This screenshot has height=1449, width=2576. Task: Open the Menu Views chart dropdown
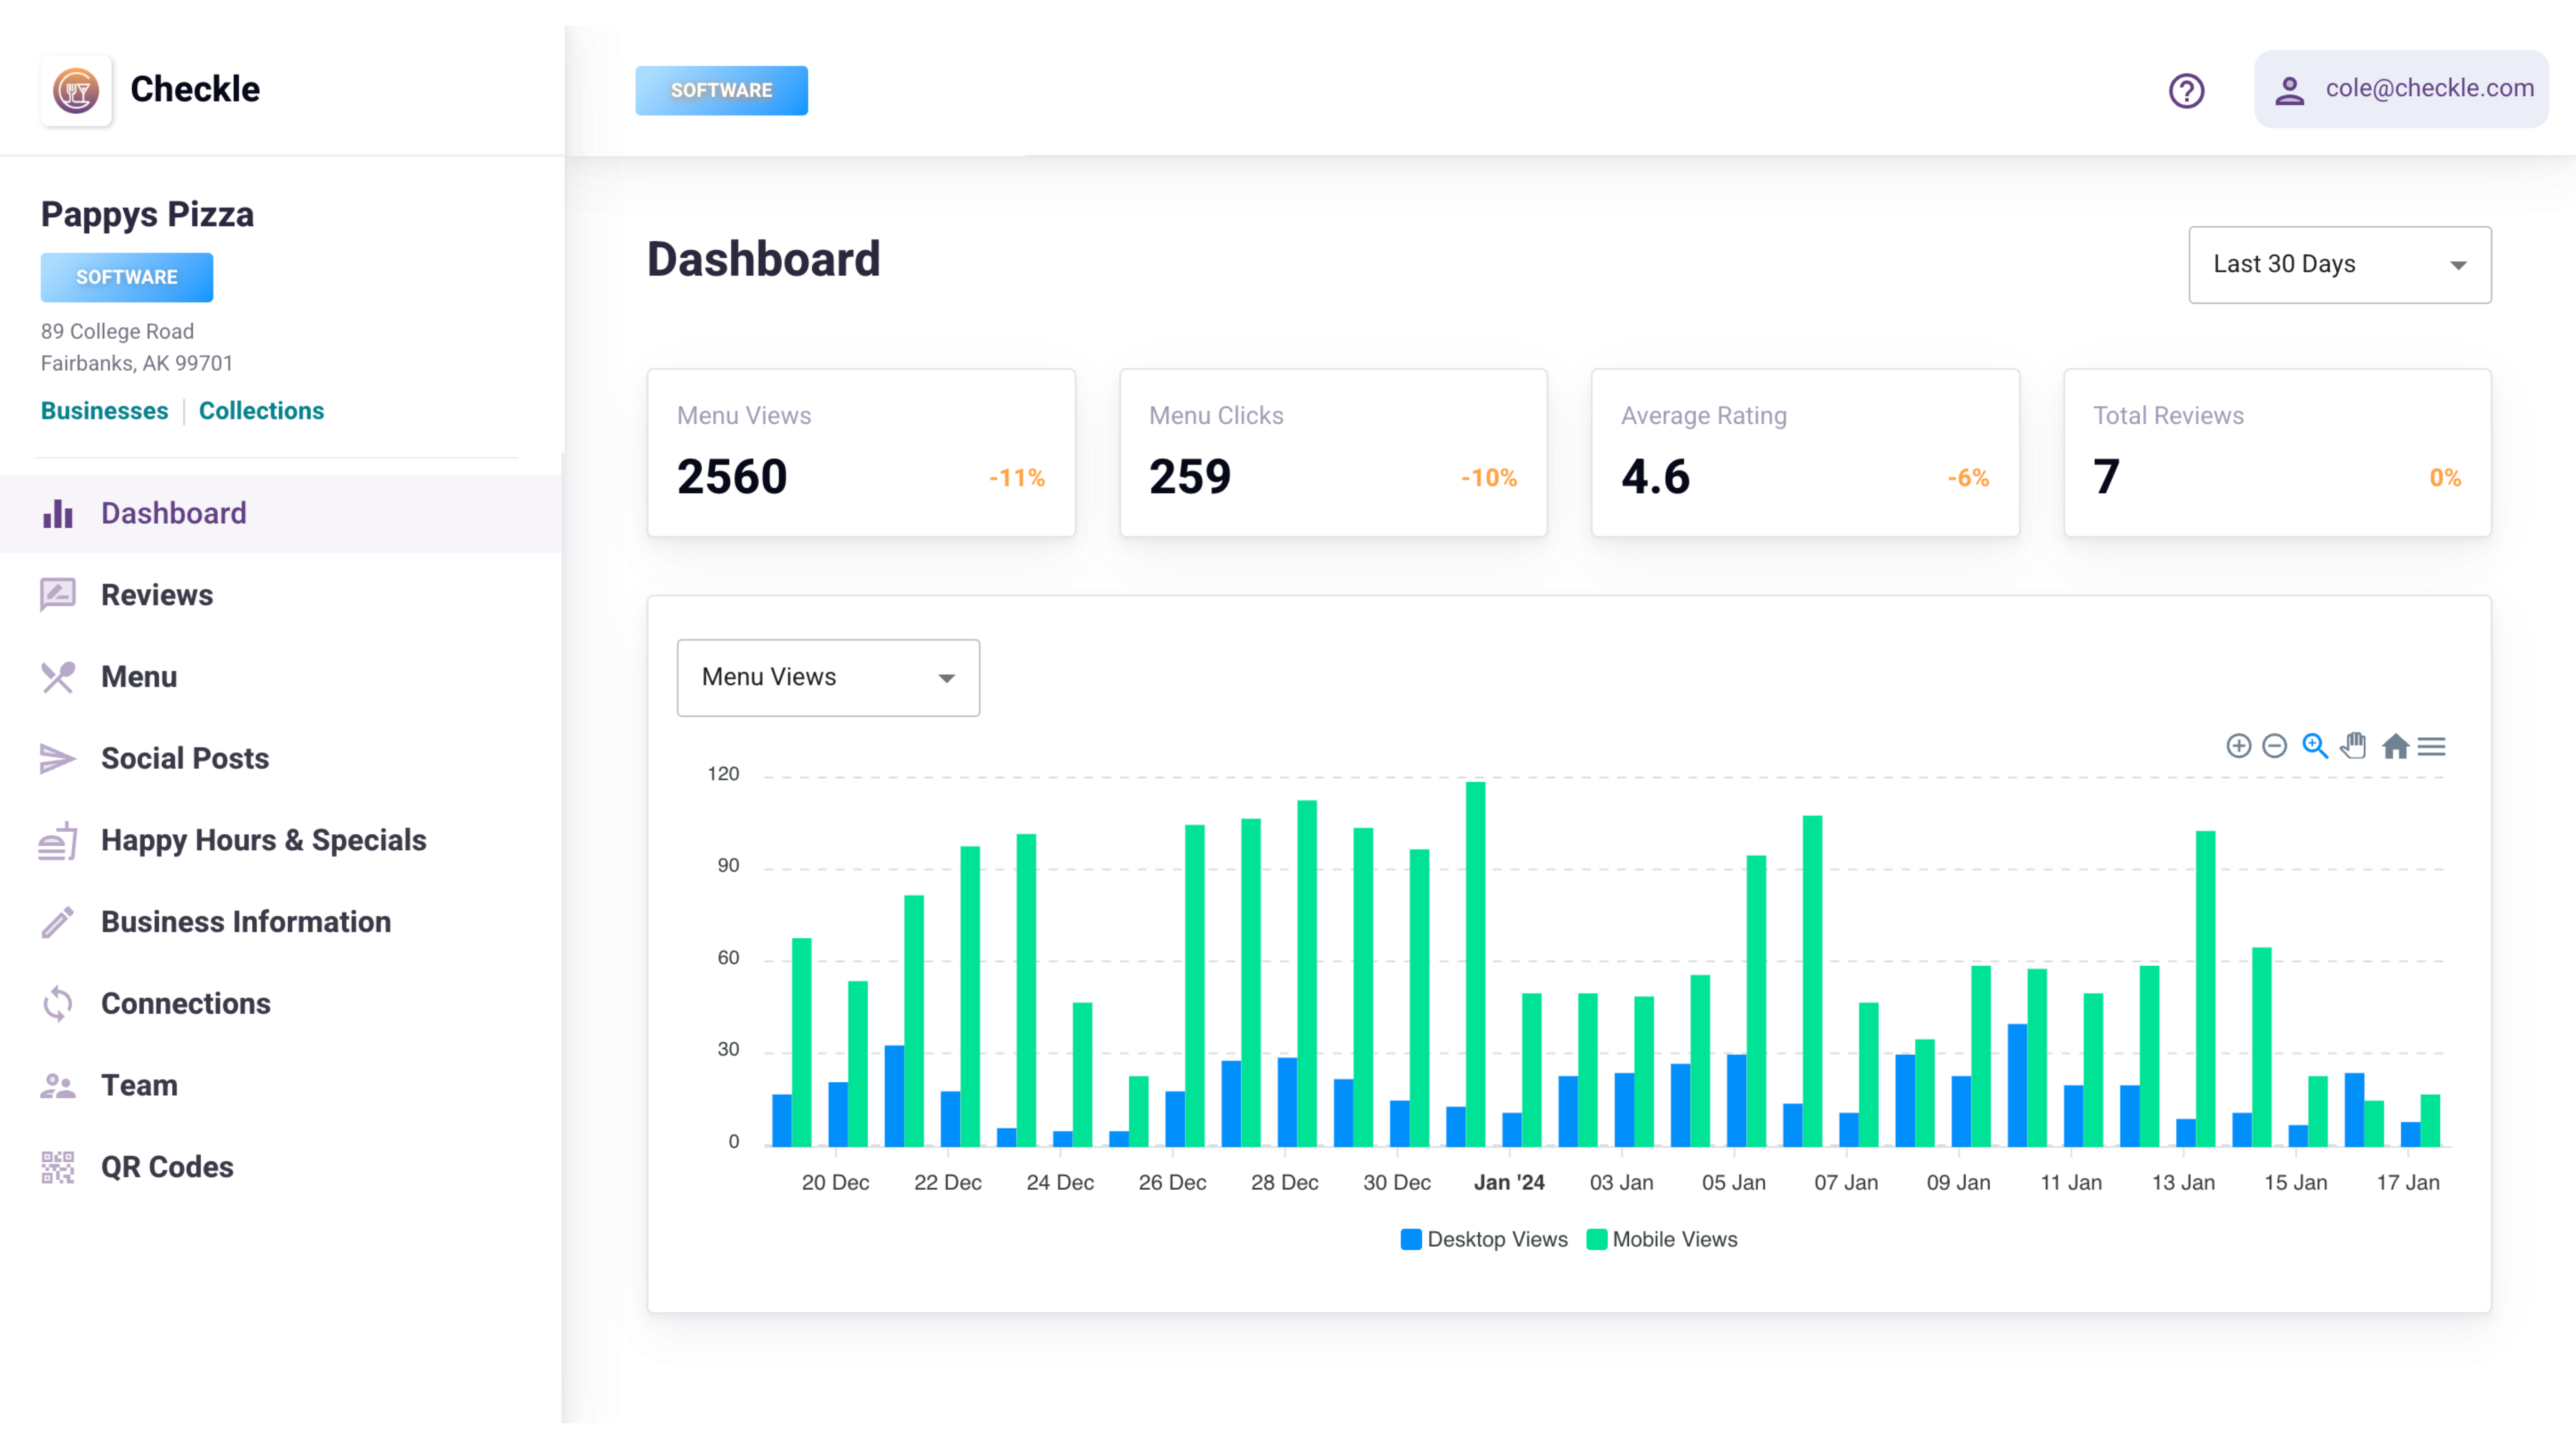point(828,677)
